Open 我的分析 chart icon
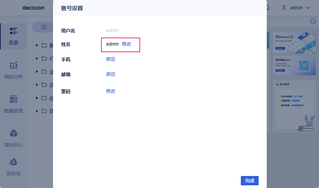 click(14, 65)
